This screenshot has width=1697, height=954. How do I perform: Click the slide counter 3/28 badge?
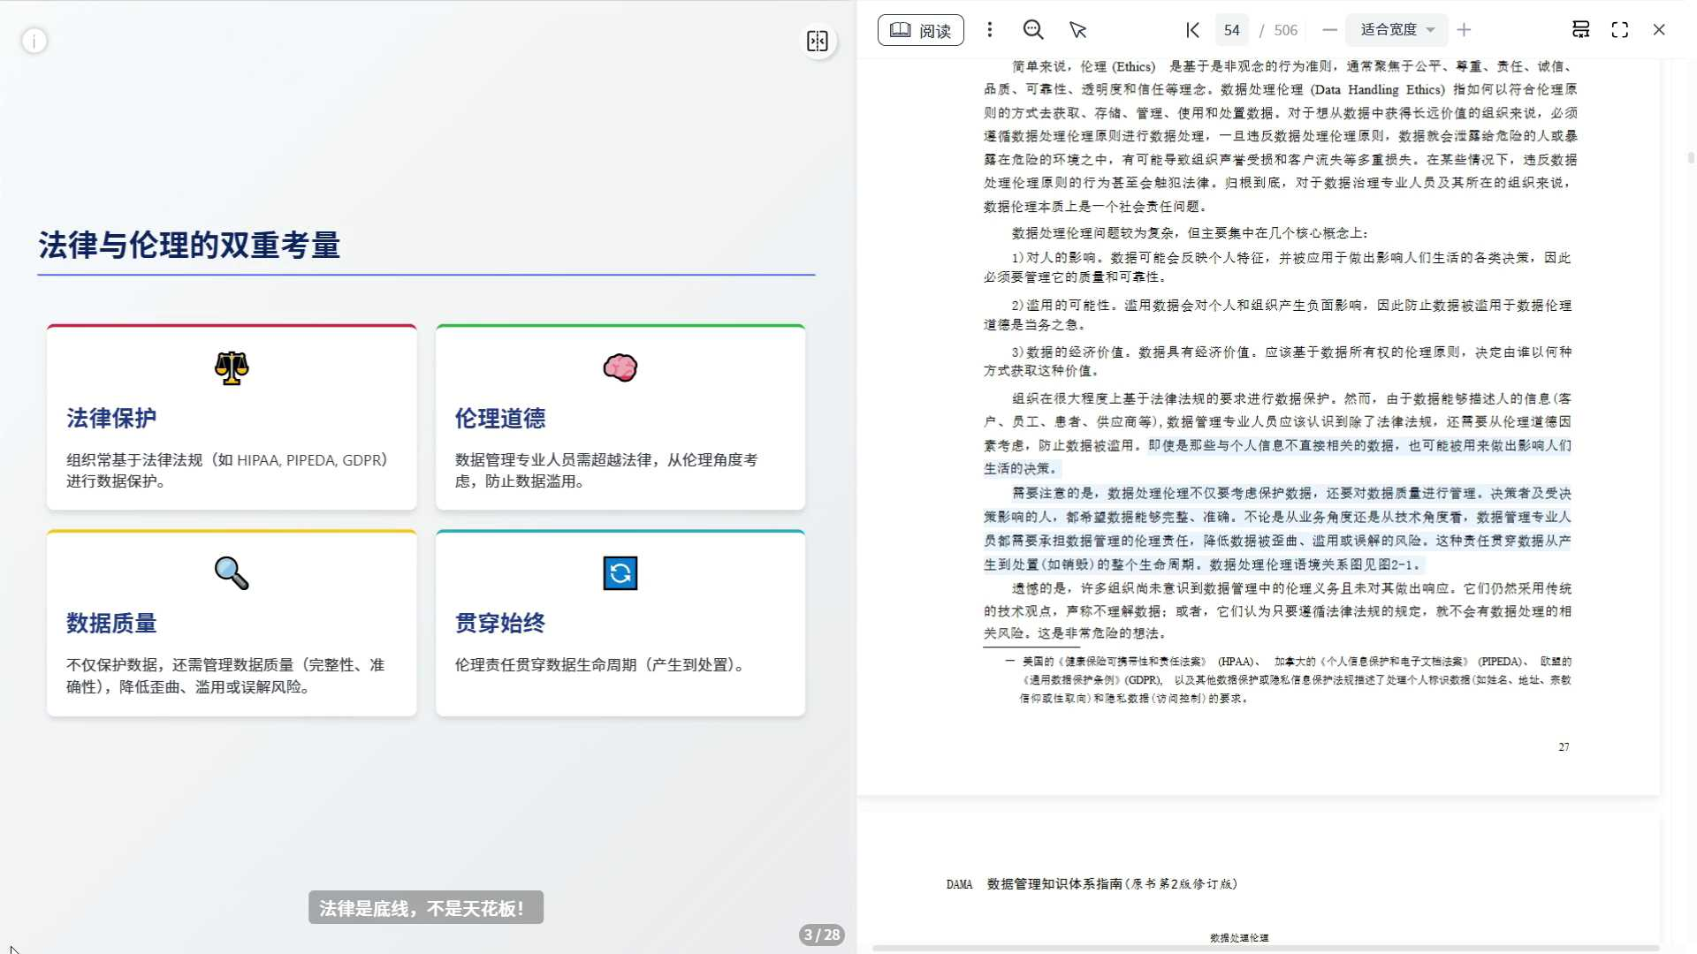click(821, 935)
